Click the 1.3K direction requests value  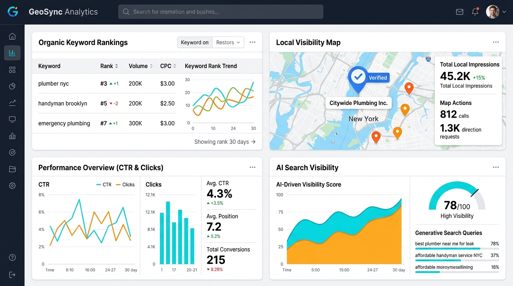click(450, 128)
